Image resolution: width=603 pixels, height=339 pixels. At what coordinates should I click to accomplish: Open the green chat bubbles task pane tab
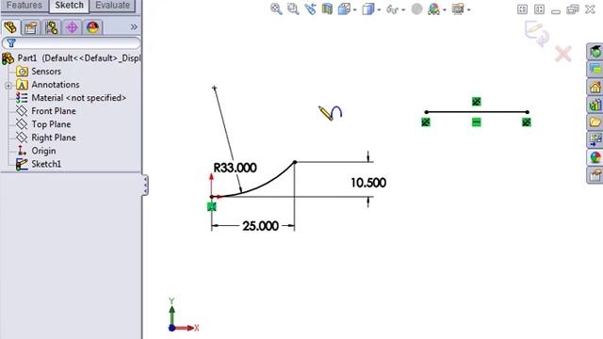[x=595, y=69]
